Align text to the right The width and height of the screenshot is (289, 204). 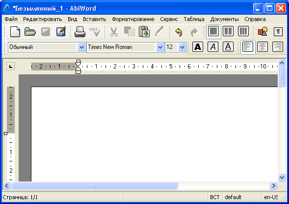click(x=278, y=47)
